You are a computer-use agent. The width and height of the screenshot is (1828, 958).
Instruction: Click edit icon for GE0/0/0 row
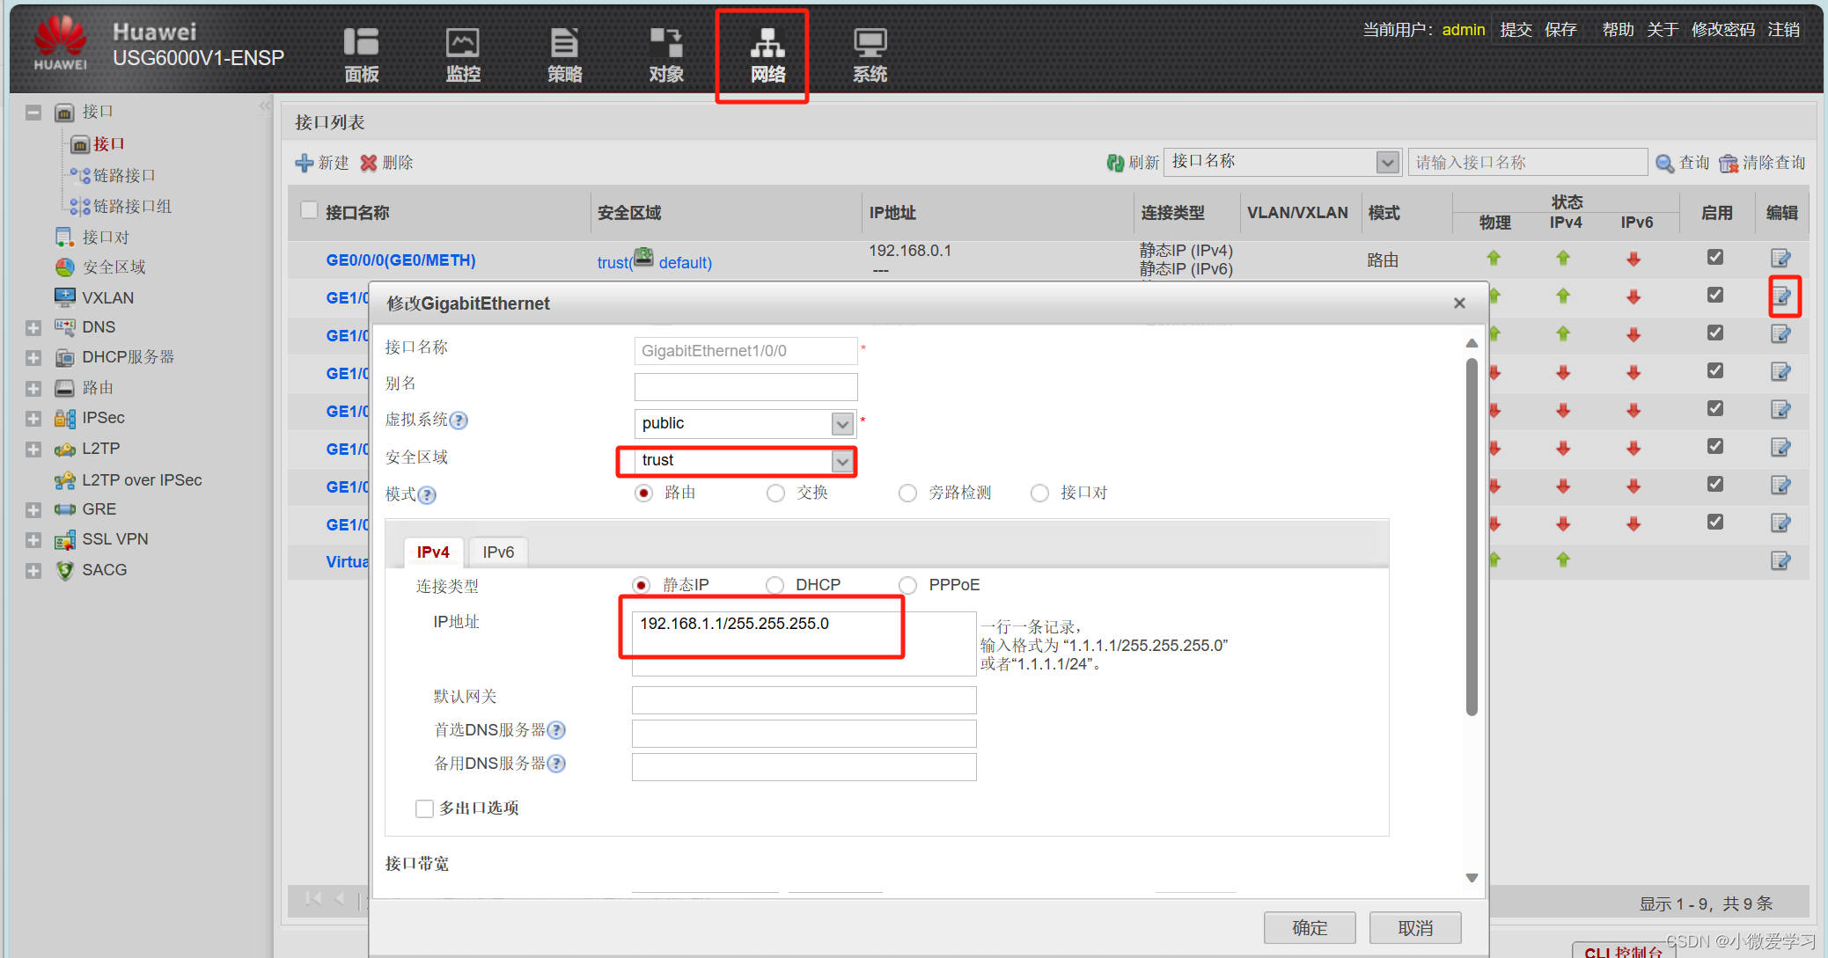[x=1780, y=258]
